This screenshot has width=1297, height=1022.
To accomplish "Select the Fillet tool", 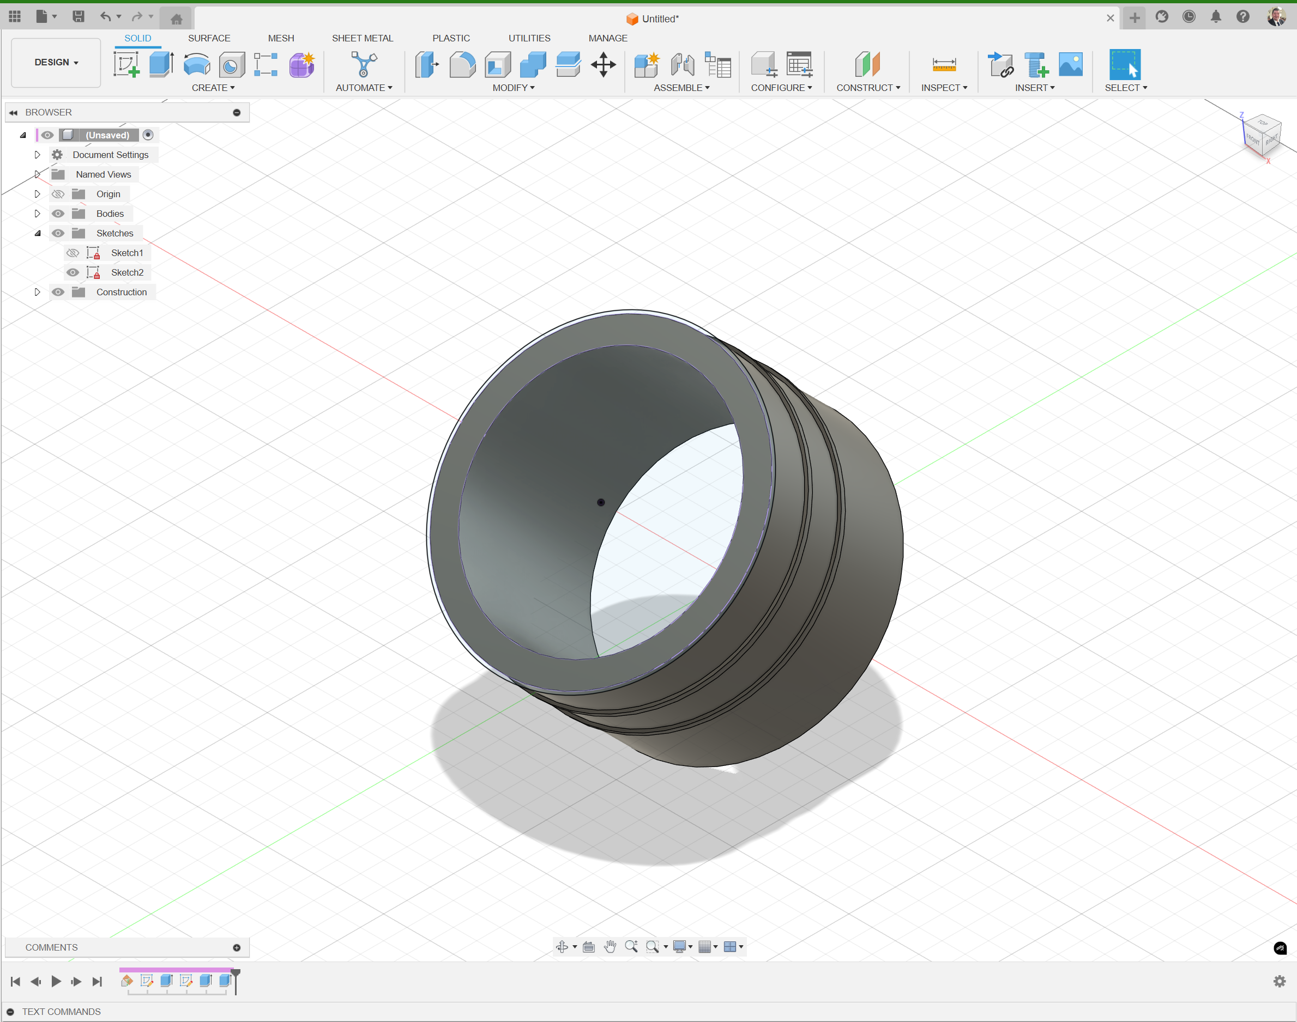I will pyautogui.click(x=462, y=65).
